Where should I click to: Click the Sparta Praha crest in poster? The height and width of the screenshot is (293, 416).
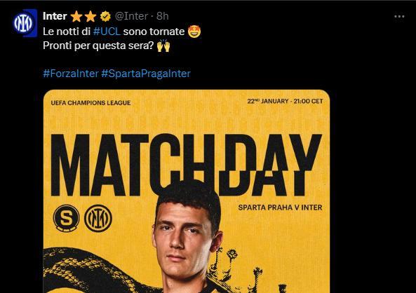click(x=67, y=218)
